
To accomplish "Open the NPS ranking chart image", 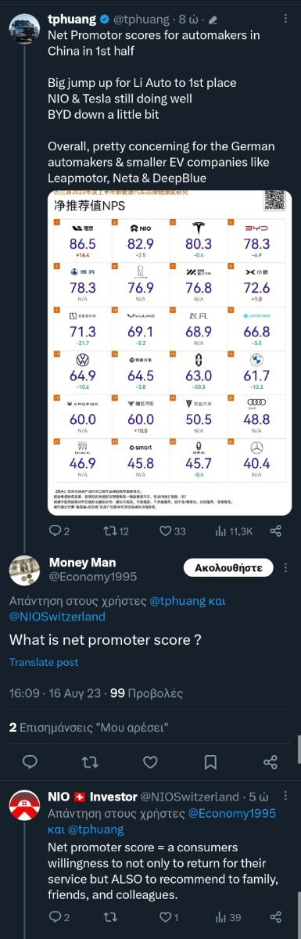I will (x=170, y=353).
